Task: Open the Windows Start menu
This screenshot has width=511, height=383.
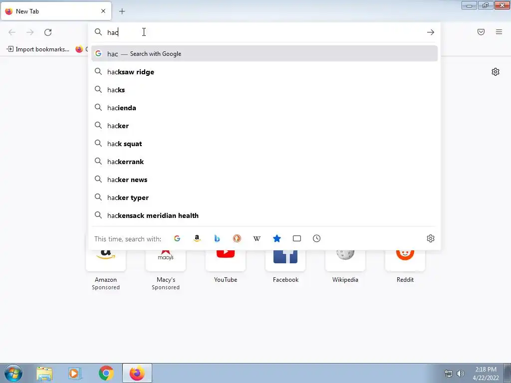Action: pyautogui.click(x=13, y=373)
